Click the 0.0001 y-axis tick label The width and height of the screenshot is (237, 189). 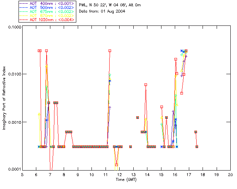point(14,169)
